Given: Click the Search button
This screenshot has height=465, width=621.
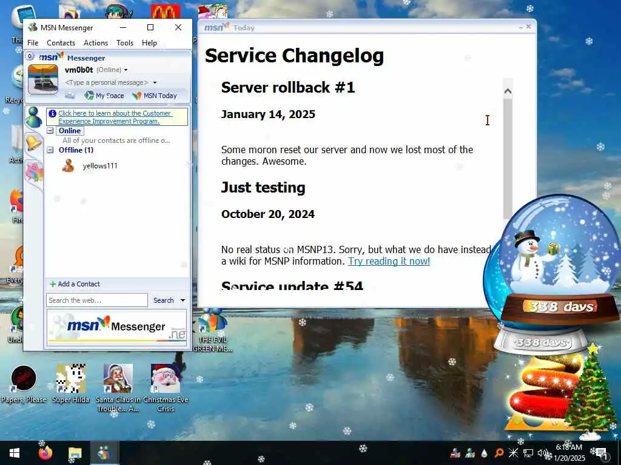Looking at the screenshot, I should tap(164, 300).
